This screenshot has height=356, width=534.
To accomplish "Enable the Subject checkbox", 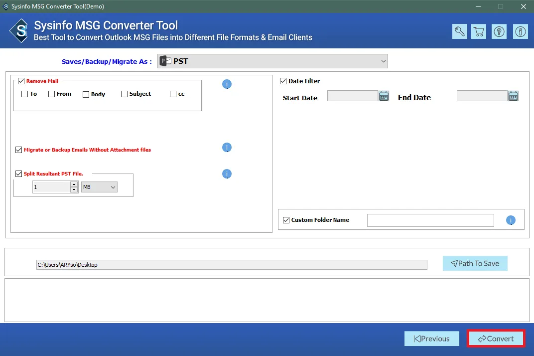I will coord(125,94).
